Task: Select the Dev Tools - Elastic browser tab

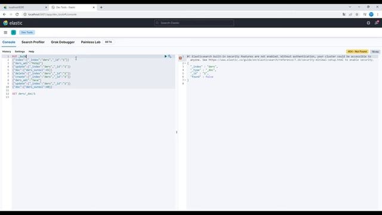Action: (72, 7)
